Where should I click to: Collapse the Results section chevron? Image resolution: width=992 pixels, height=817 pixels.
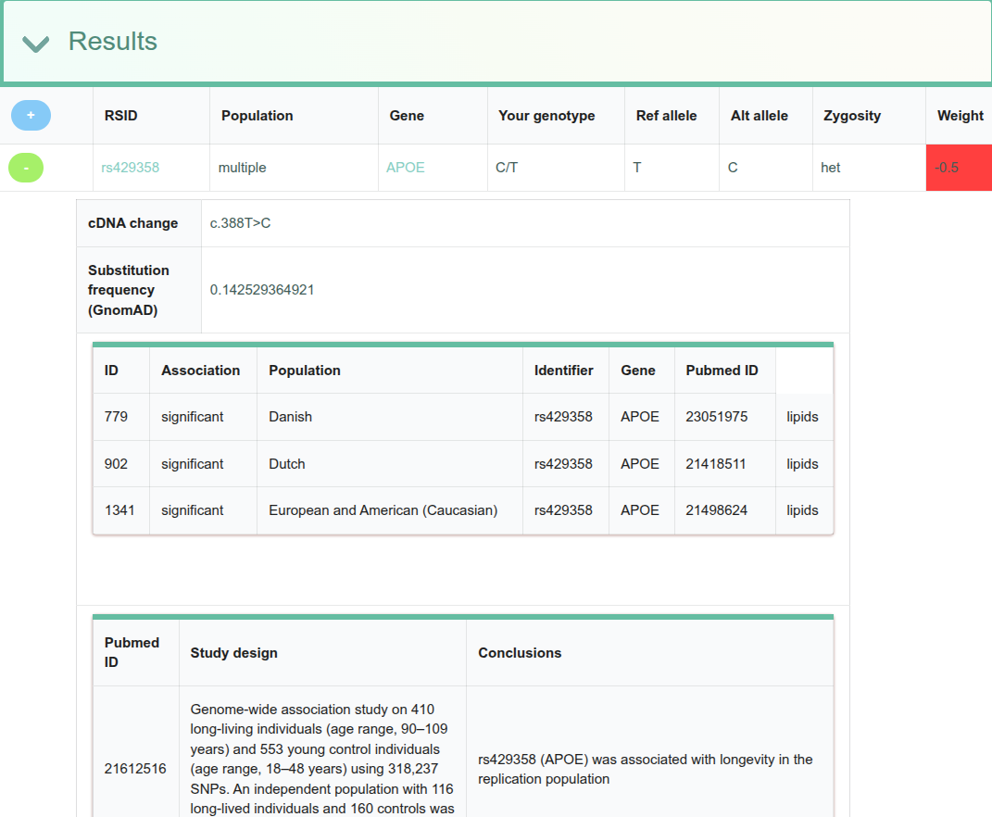(x=35, y=43)
